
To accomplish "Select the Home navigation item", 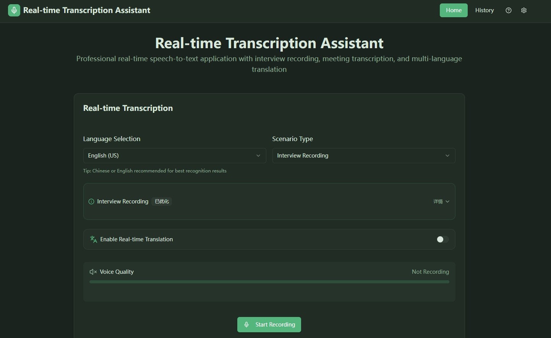I will [x=453, y=10].
